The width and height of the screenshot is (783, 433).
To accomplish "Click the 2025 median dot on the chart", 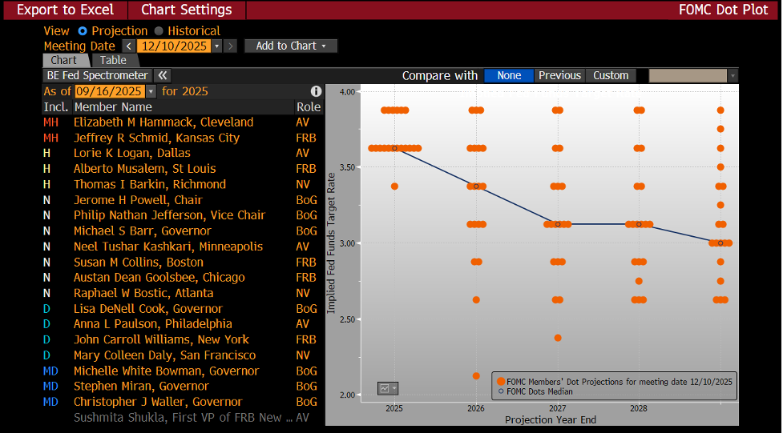I will [394, 148].
